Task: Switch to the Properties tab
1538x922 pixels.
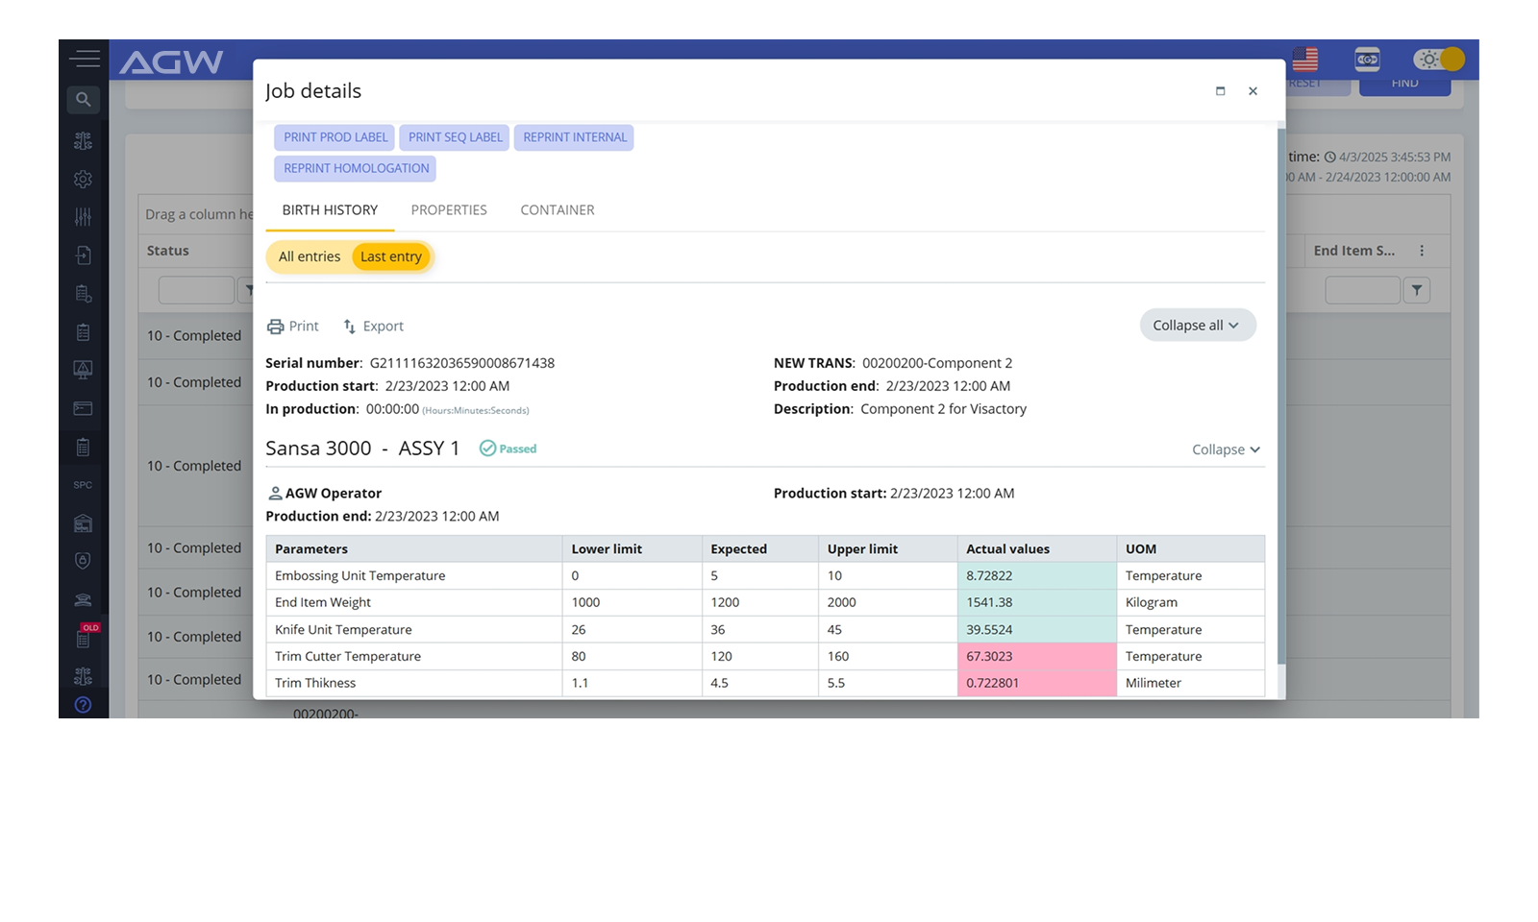Action: [449, 210]
